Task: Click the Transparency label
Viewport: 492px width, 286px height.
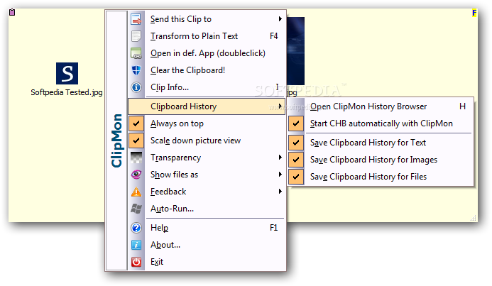Action: point(176,158)
